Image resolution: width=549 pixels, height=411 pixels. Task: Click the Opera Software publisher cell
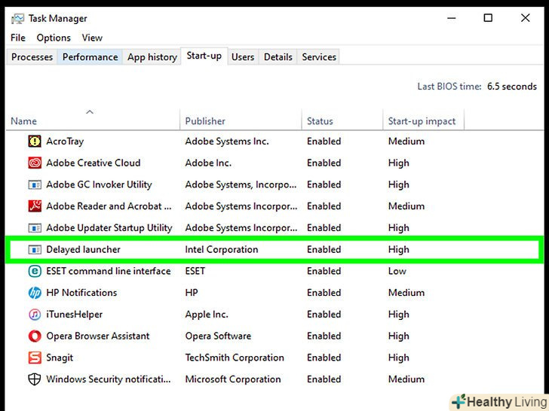click(x=218, y=336)
